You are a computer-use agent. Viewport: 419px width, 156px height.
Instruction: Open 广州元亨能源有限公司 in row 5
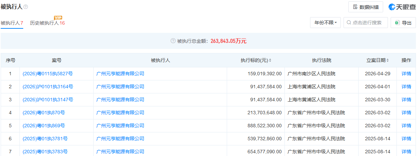point(120,126)
